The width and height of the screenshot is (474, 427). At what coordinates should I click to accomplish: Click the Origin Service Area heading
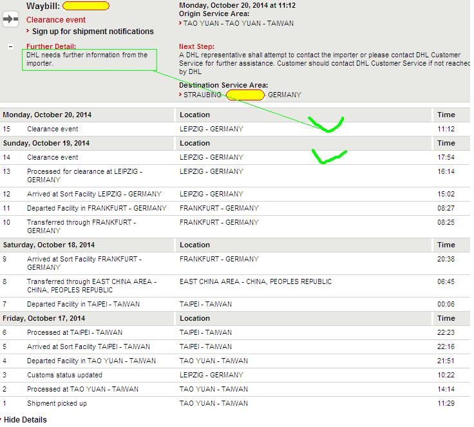214,14
